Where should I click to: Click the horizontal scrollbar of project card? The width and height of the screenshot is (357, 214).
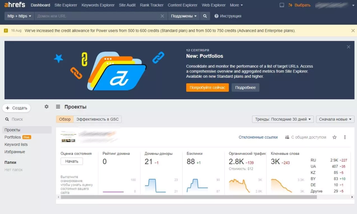pyautogui.click(x=189, y=197)
